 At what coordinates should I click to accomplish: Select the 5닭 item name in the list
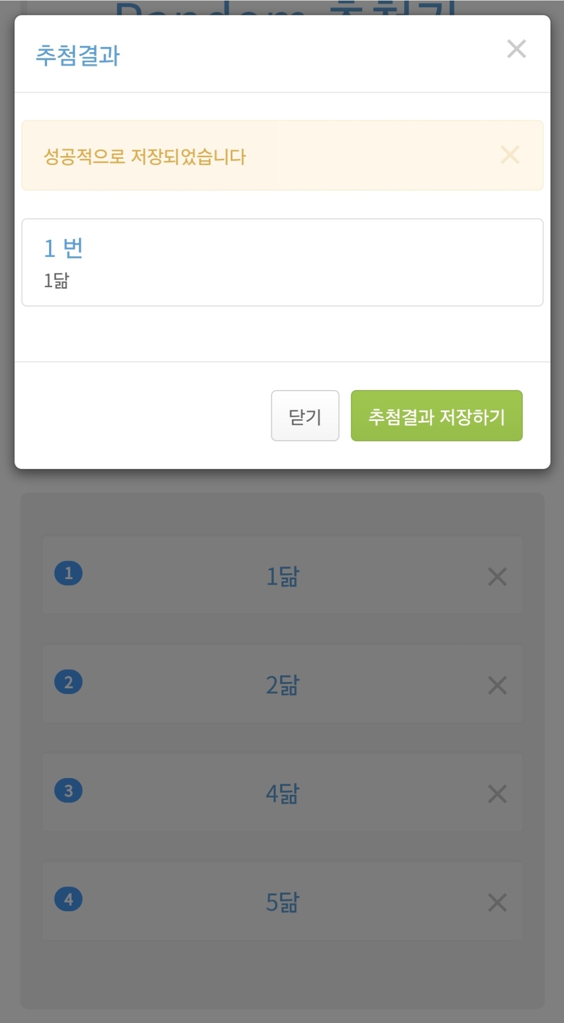point(283,903)
